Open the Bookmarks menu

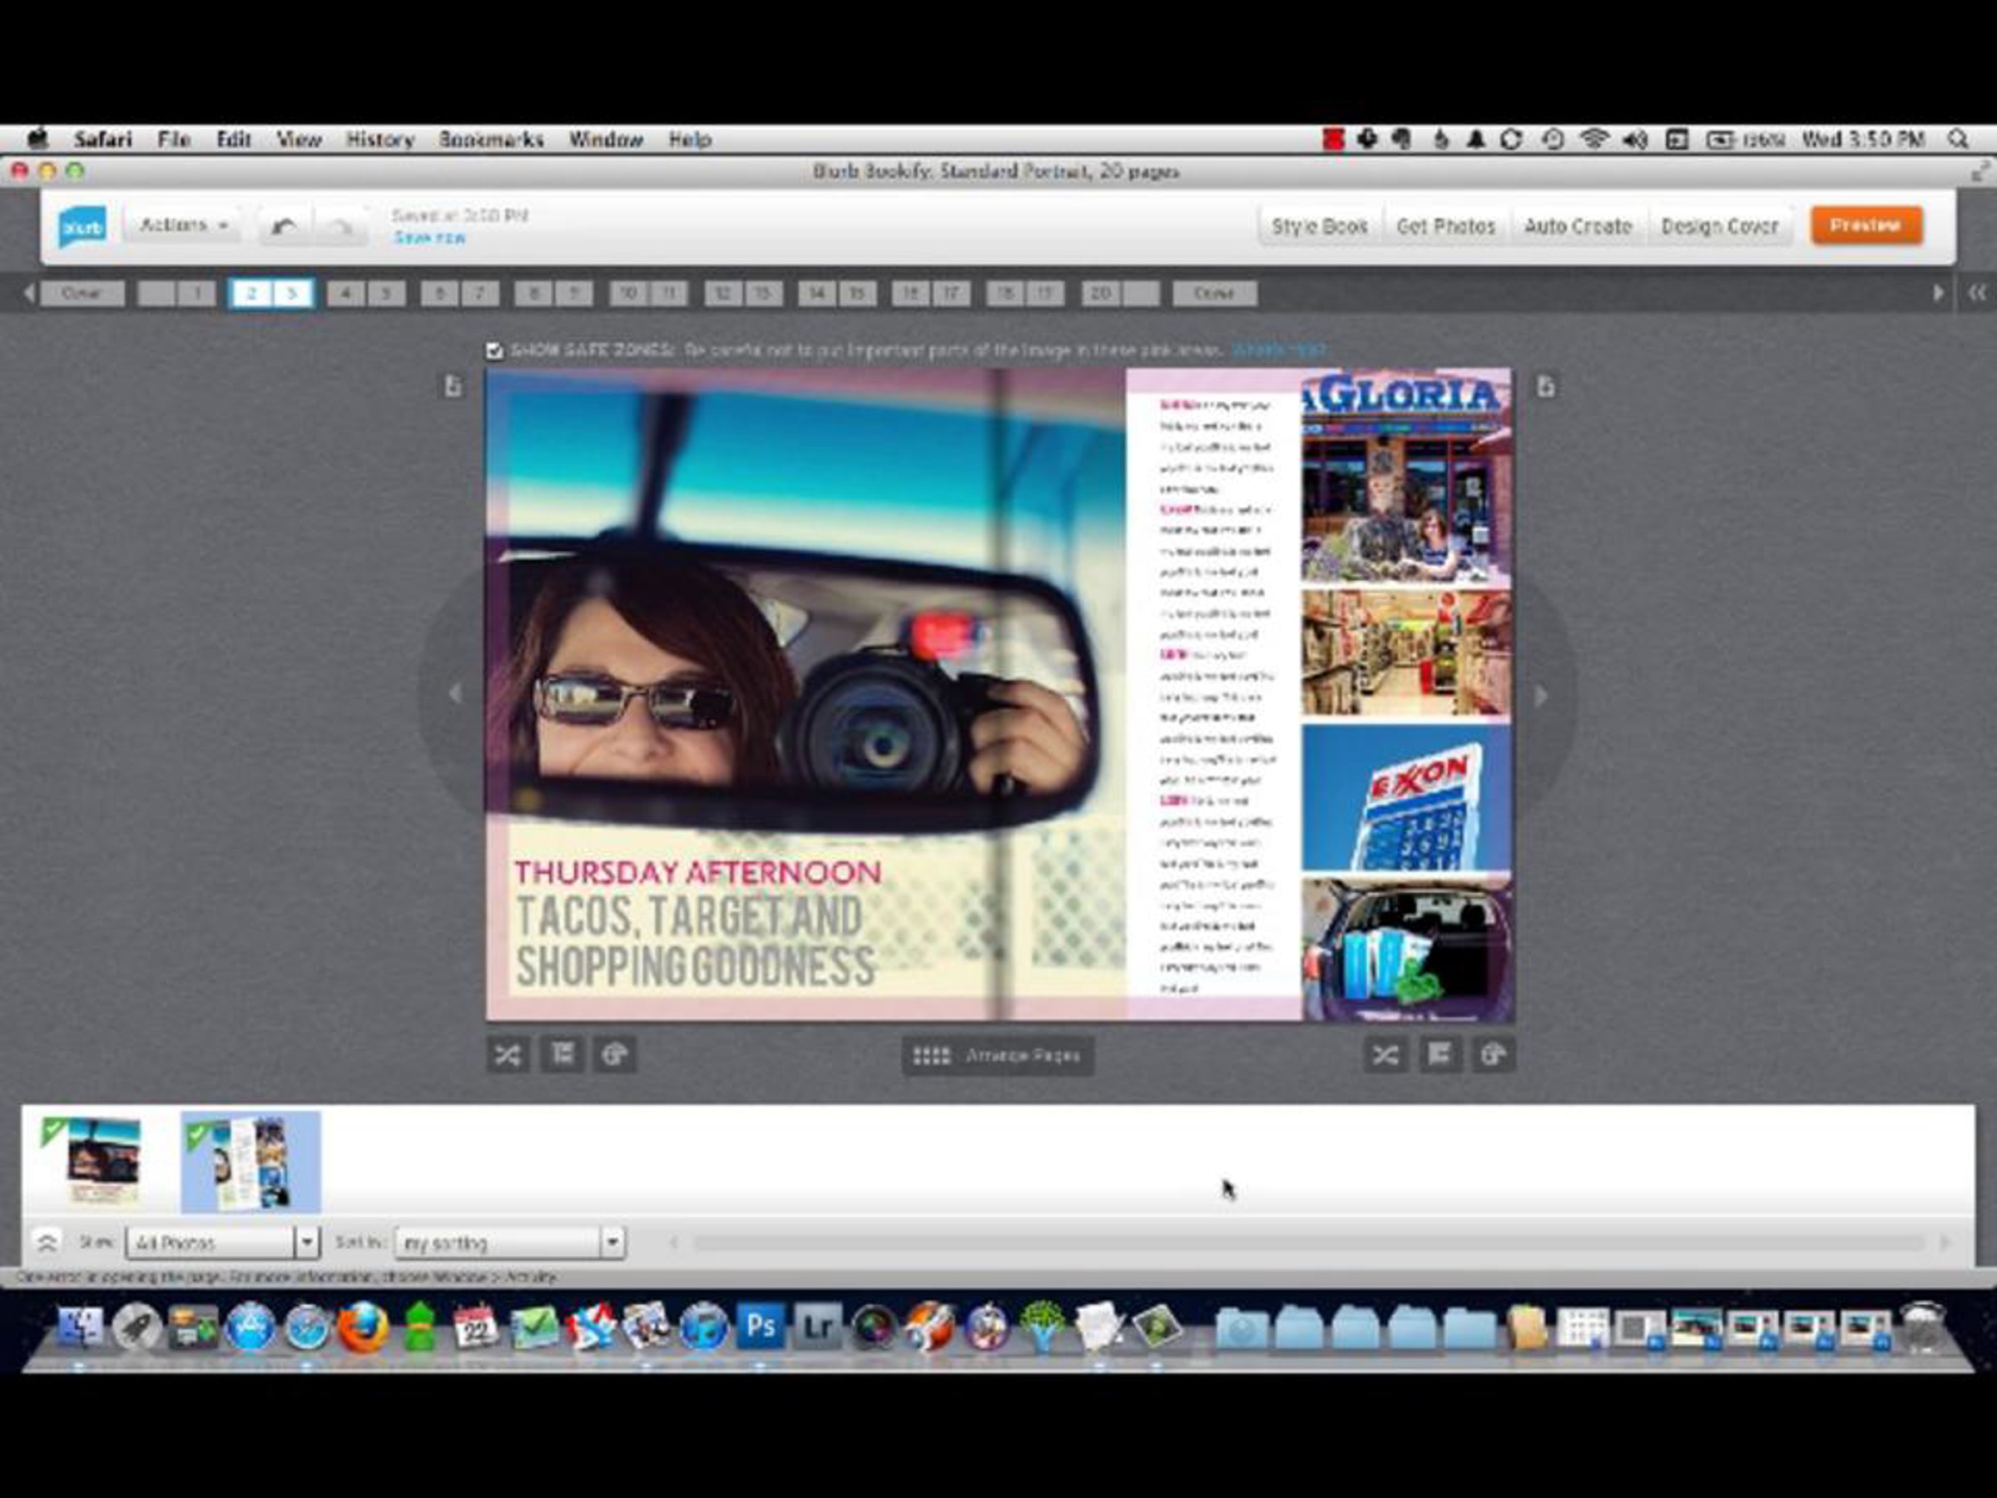click(x=491, y=140)
